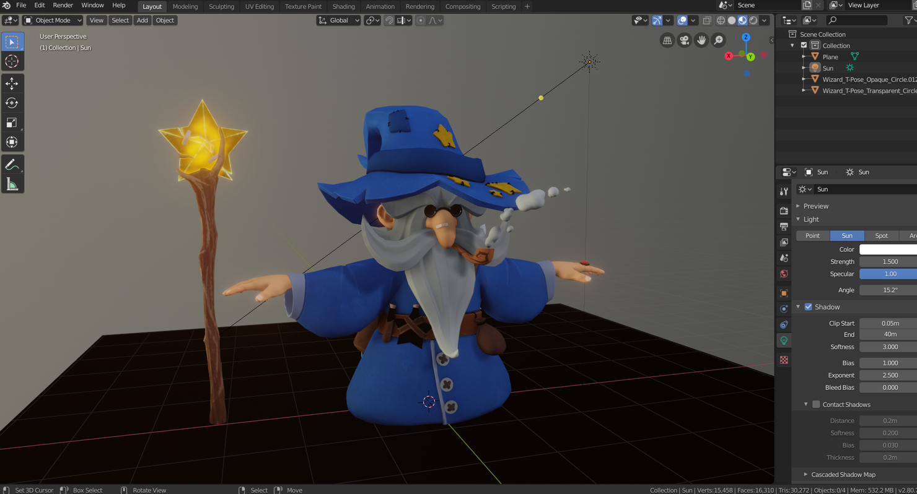Open the Object Mode dropdown

[52, 20]
